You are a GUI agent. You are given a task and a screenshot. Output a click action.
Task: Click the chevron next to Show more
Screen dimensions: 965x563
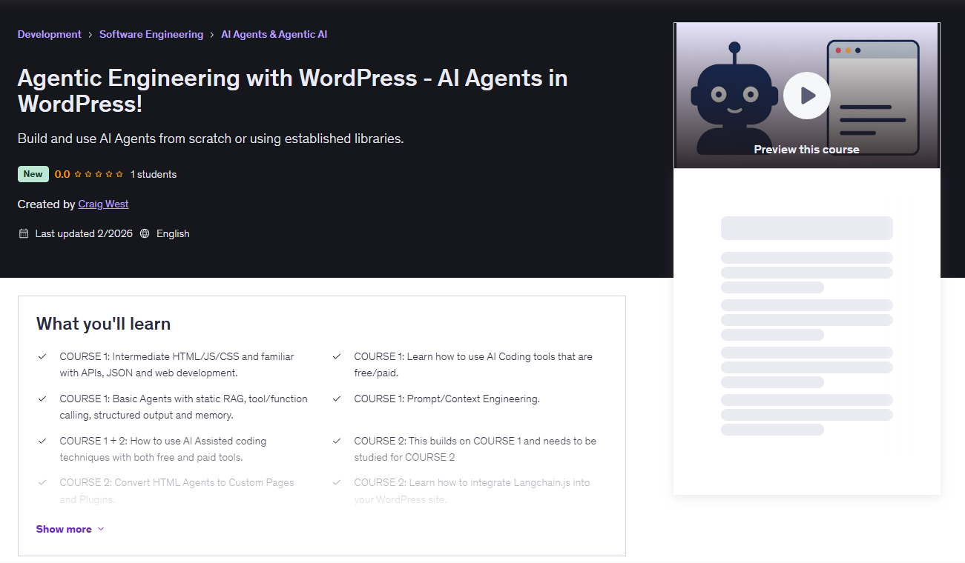tap(101, 529)
